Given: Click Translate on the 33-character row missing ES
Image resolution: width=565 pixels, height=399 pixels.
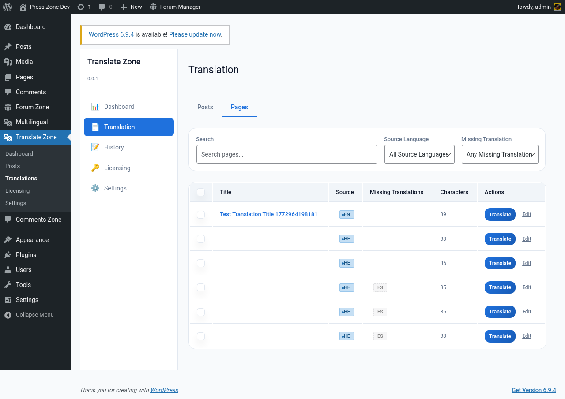Looking at the screenshot, I should click(x=500, y=336).
